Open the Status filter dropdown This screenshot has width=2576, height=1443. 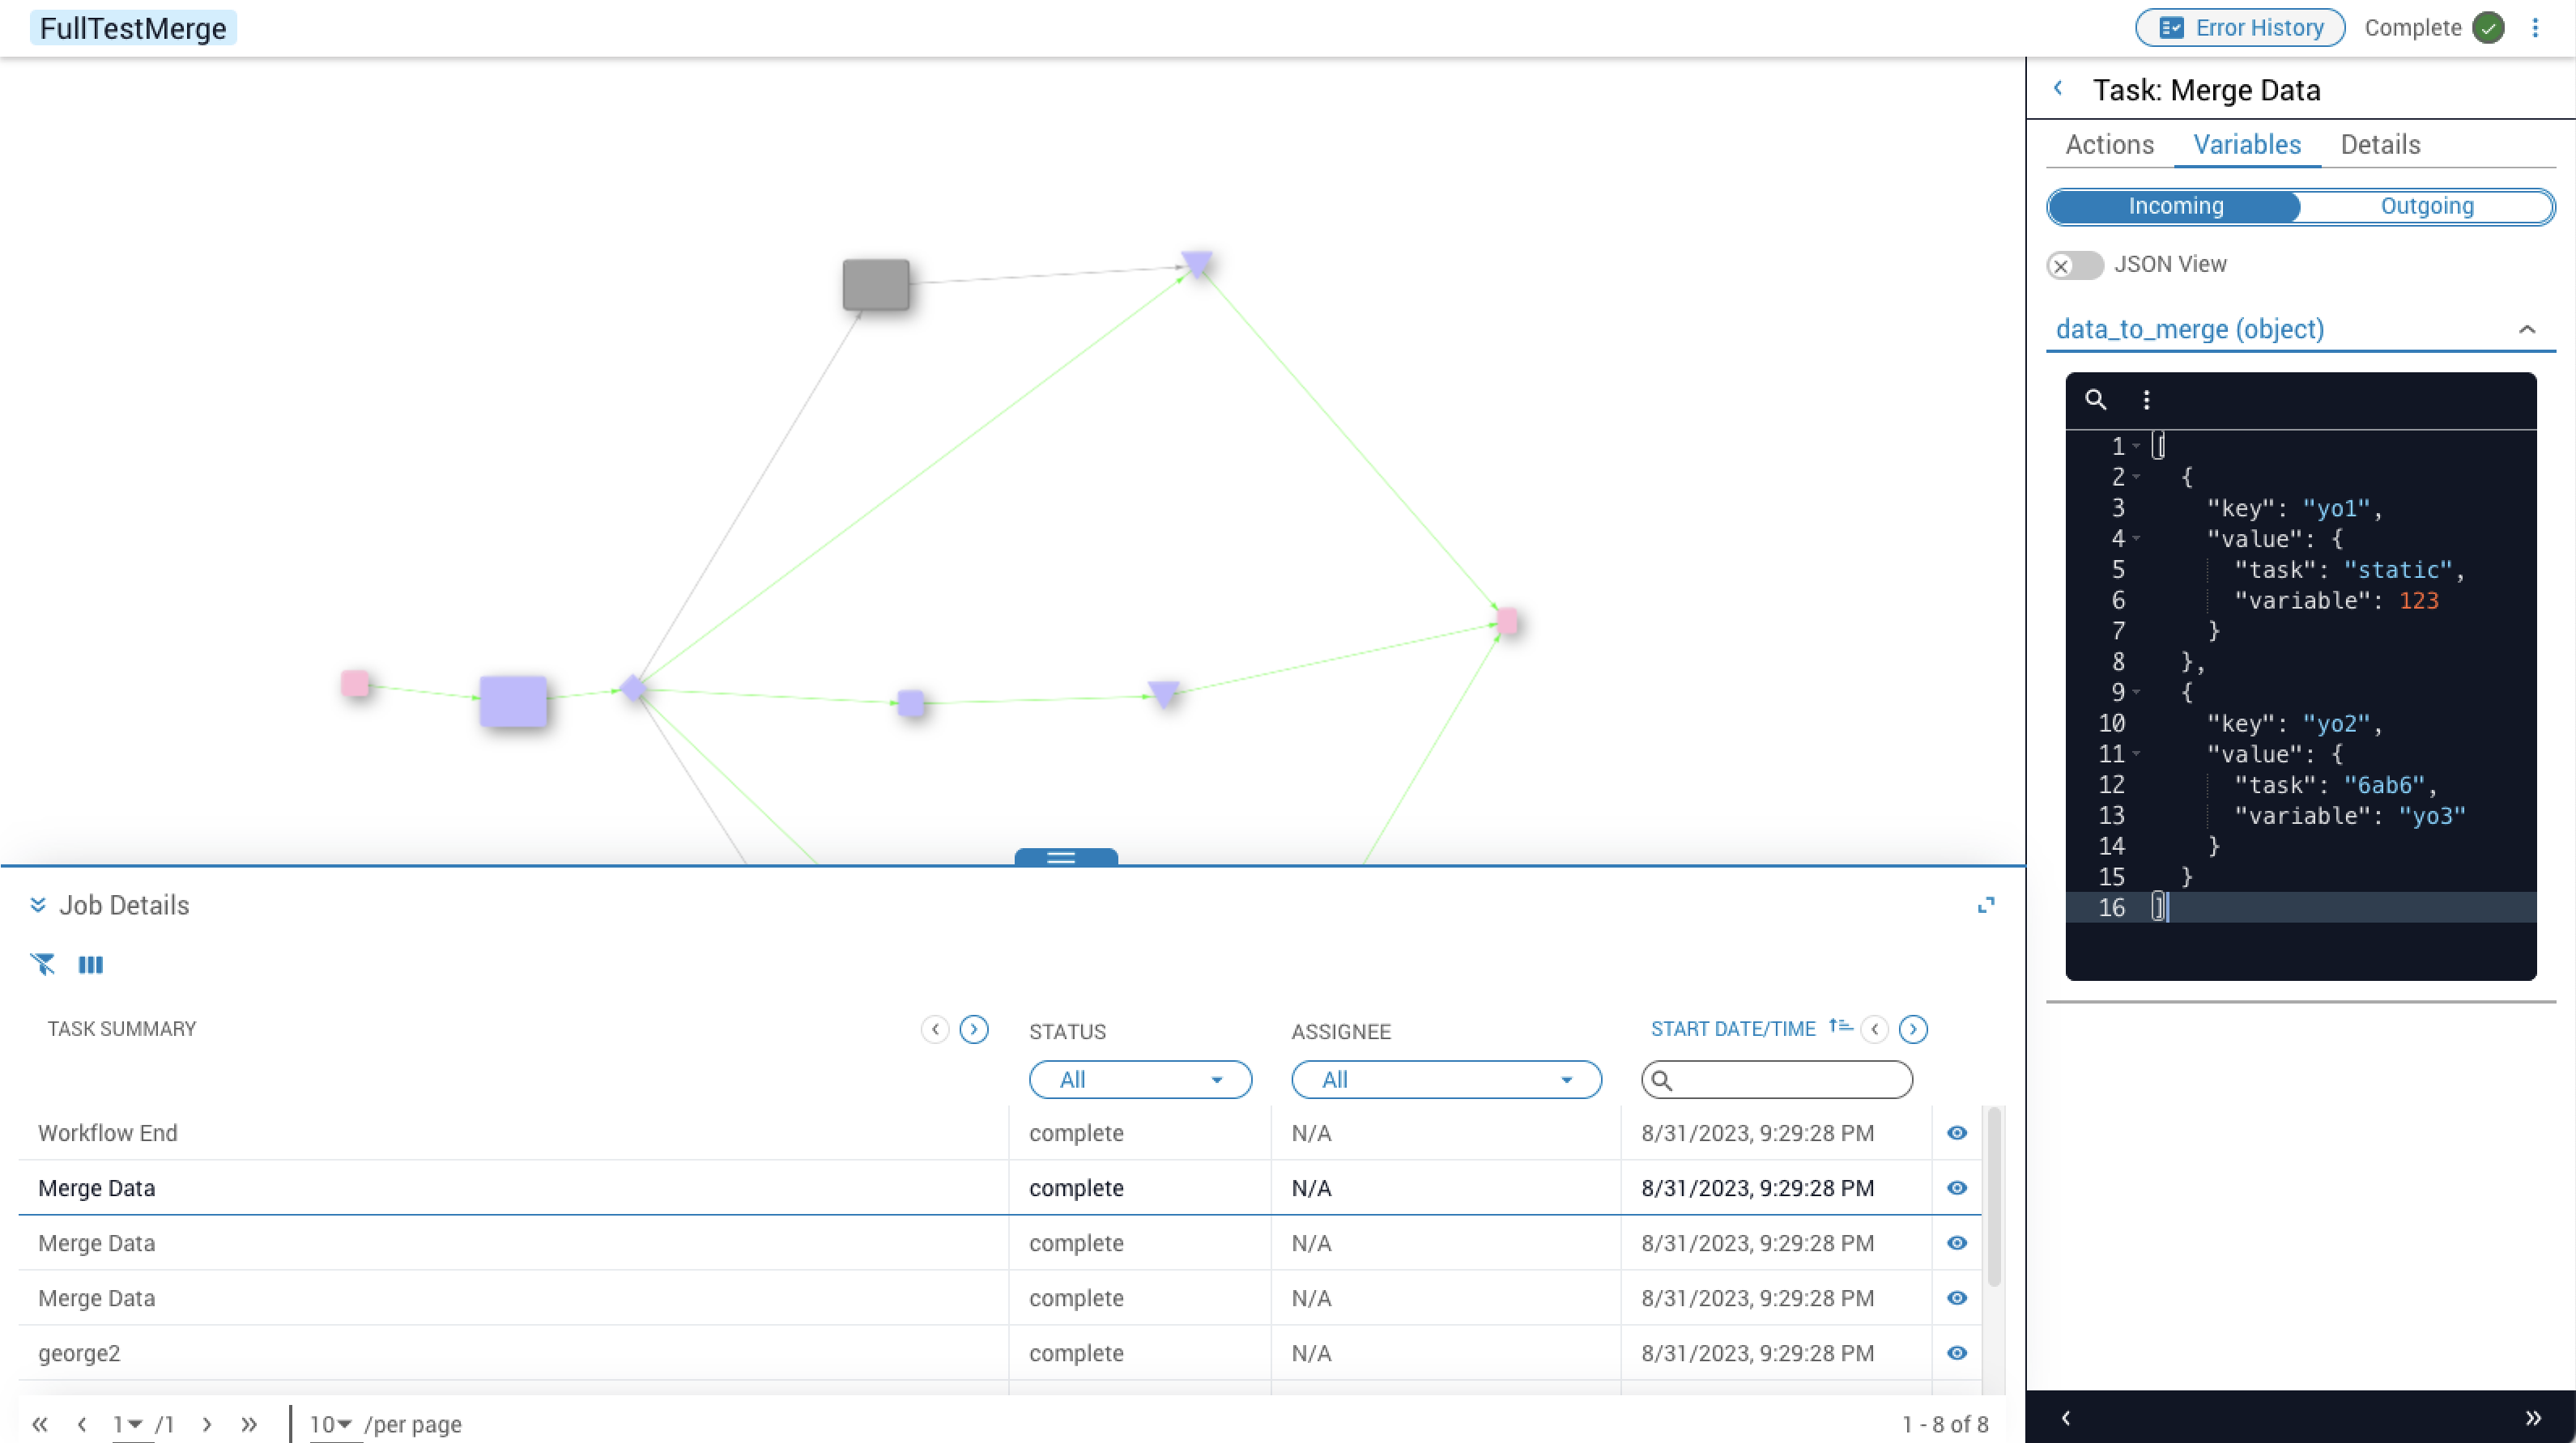(1140, 1080)
